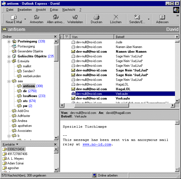Open the Senden/Empfangen dropdown arrow
Screen dimensions: 181x179
point(149,19)
